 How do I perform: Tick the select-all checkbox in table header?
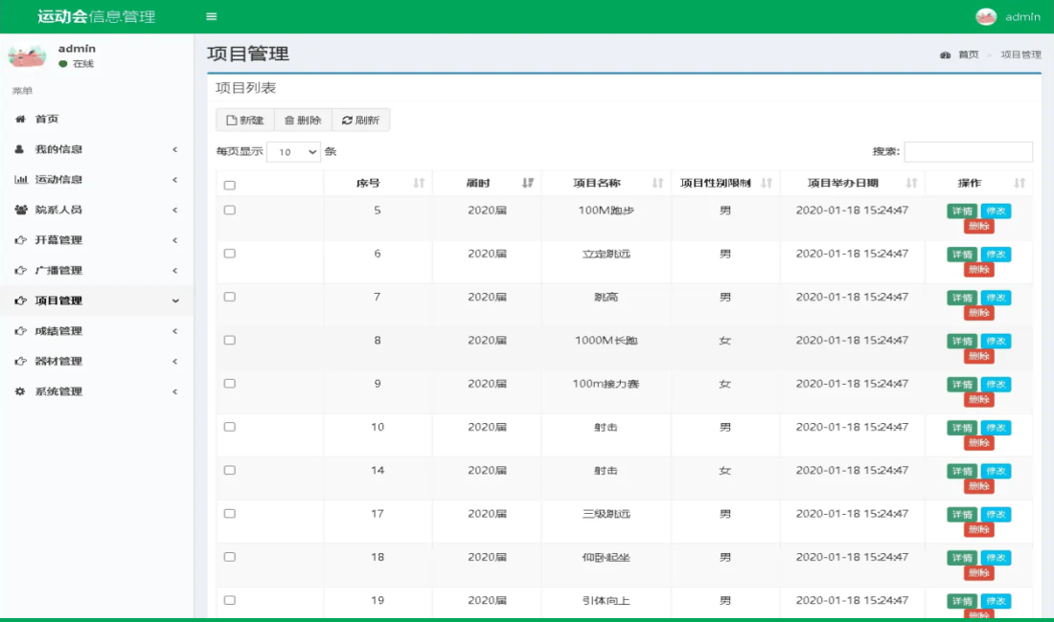tap(230, 186)
